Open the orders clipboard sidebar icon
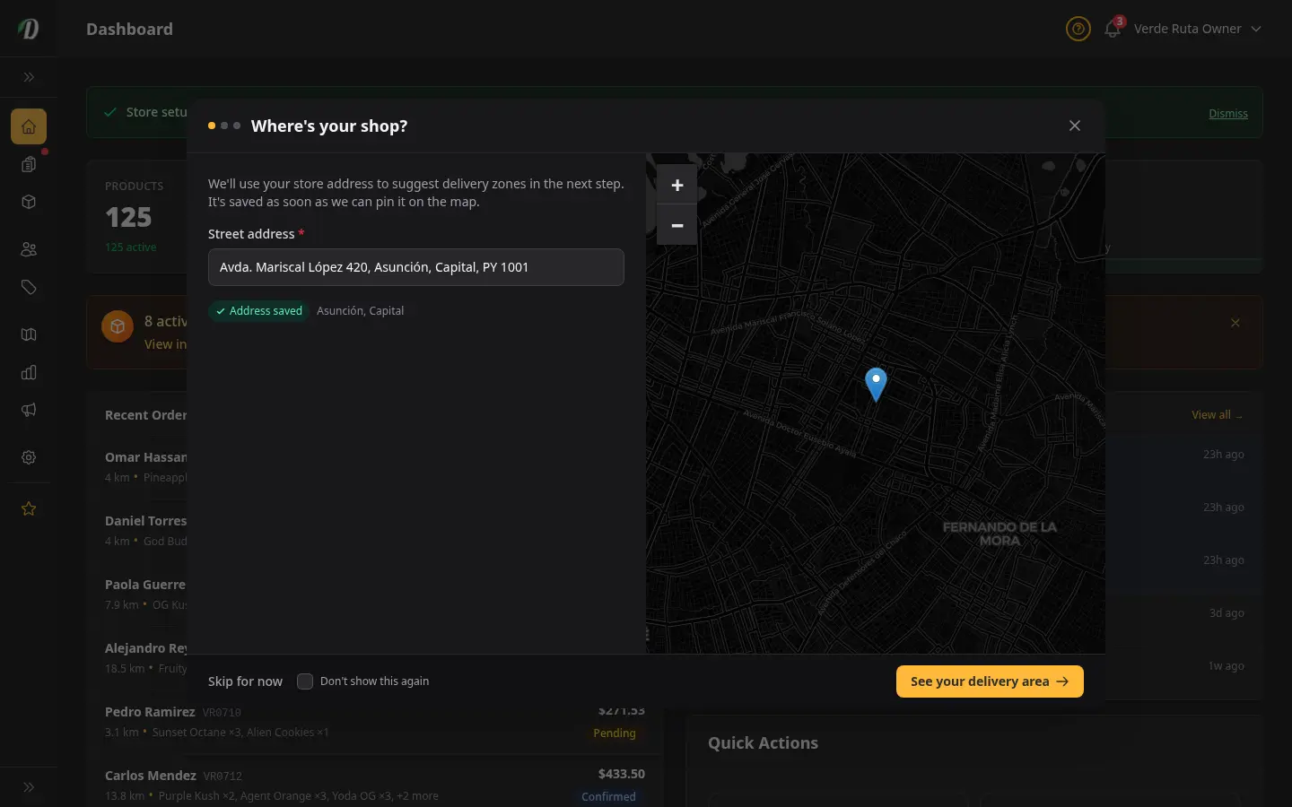Screen dimensions: 1292x807 (x=29, y=164)
